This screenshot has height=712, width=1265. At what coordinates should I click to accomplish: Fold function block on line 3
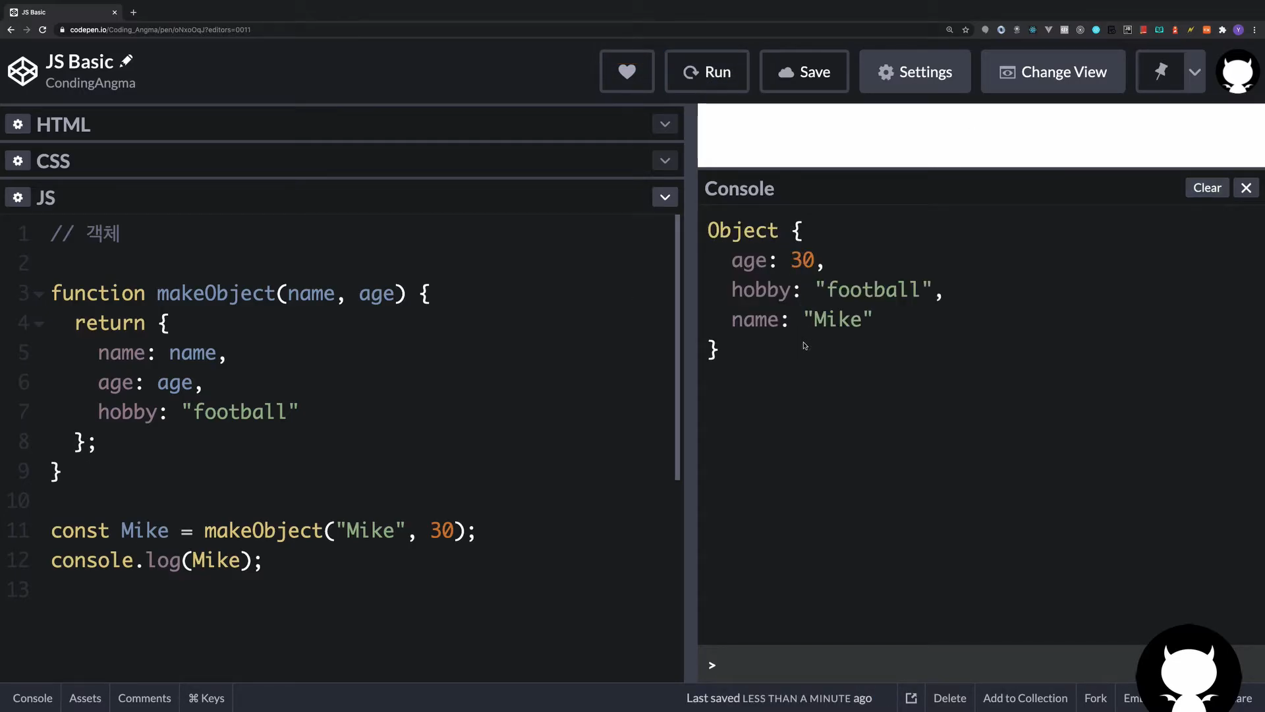(39, 294)
